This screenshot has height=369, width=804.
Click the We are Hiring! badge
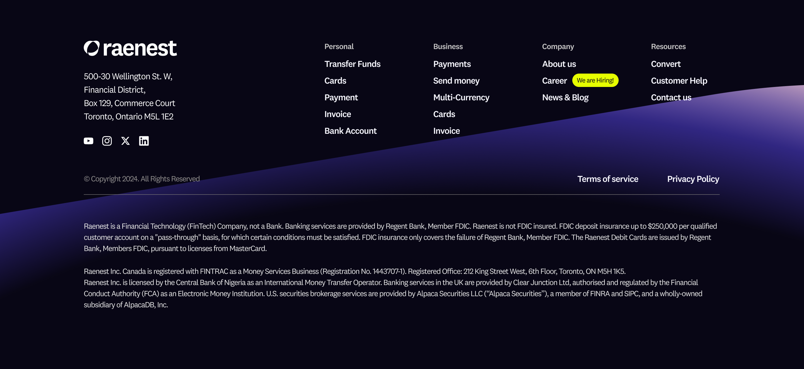(x=595, y=81)
